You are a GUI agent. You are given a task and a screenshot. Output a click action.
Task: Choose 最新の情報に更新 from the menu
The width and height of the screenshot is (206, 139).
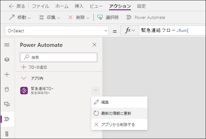click(x=119, y=113)
